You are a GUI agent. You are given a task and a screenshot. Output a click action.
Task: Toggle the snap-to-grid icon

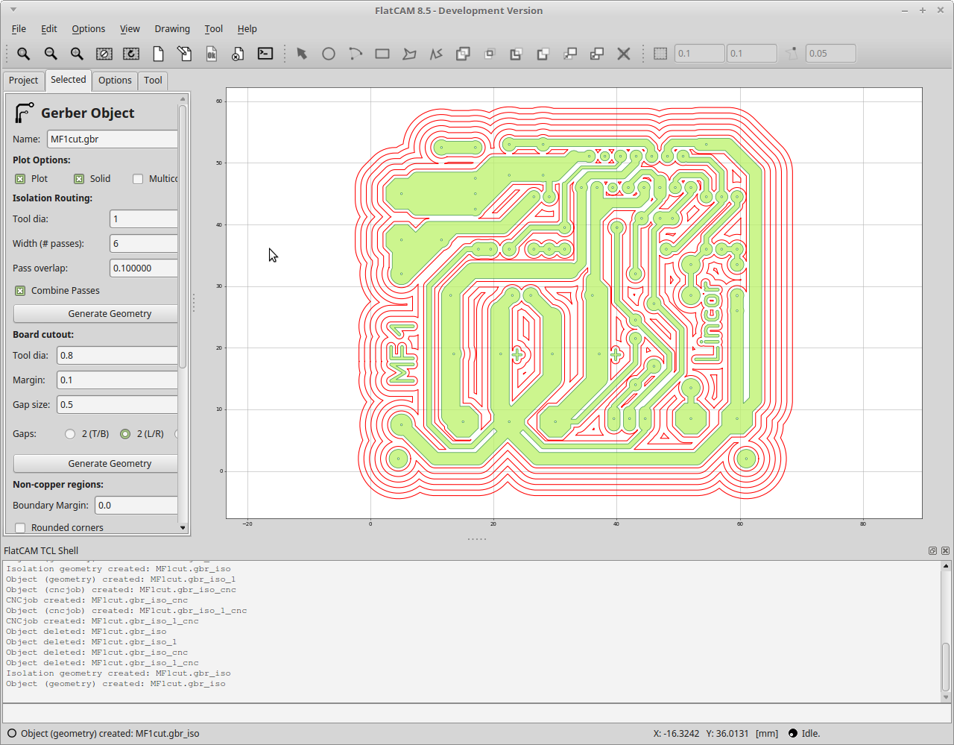[660, 54]
